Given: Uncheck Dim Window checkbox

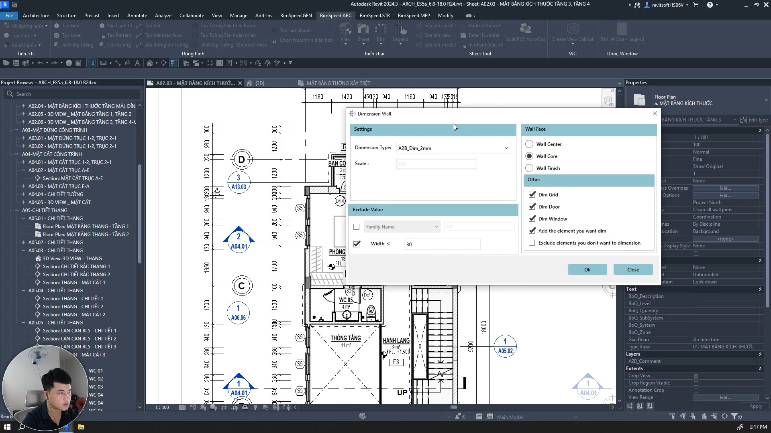Looking at the screenshot, I should click(x=532, y=219).
